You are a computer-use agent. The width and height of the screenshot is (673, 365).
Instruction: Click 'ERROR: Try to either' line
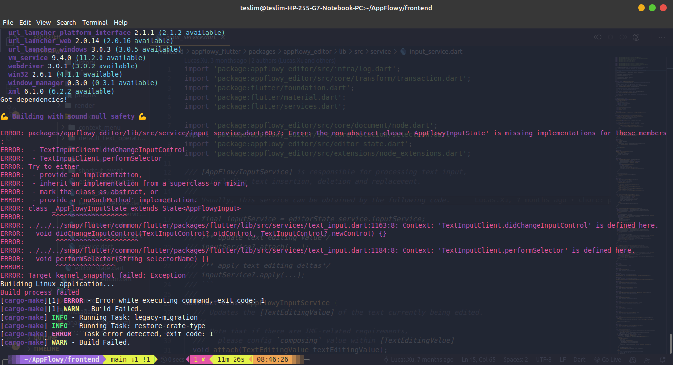(x=40, y=166)
